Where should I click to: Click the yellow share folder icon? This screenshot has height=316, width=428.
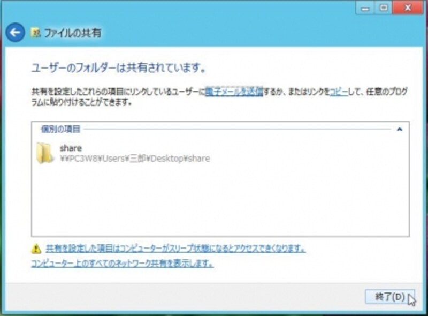(45, 152)
